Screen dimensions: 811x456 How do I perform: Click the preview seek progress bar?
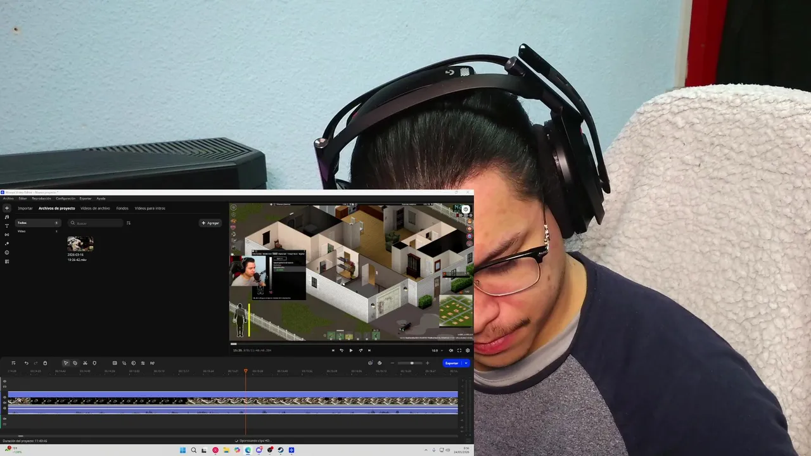(351, 344)
